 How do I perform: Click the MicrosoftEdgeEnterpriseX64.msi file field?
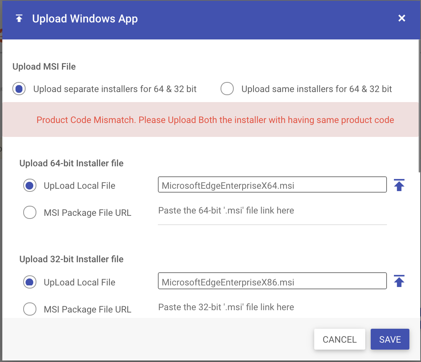(272, 184)
